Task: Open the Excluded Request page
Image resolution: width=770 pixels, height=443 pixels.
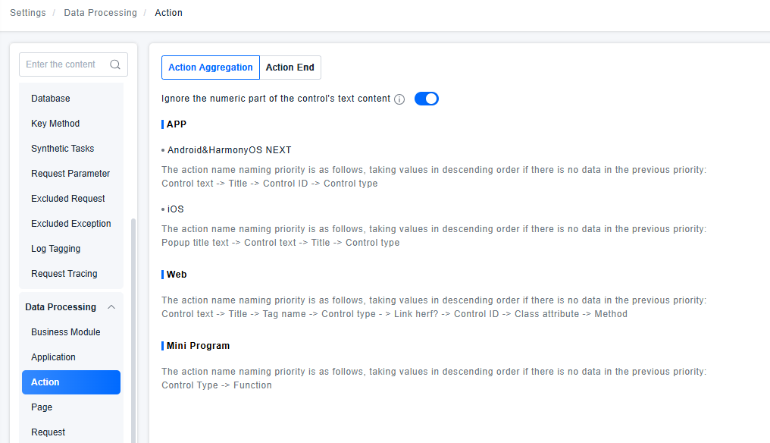Action: [68, 199]
